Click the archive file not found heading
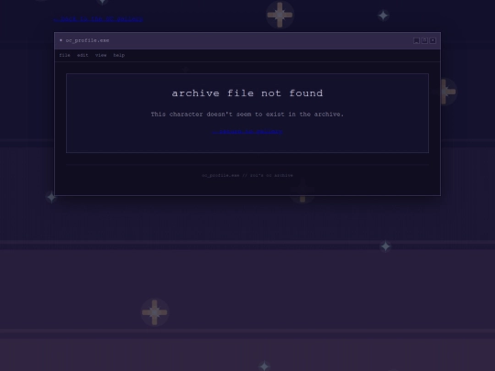This screenshot has width=495, height=371. pyautogui.click(x=247, y=93)
